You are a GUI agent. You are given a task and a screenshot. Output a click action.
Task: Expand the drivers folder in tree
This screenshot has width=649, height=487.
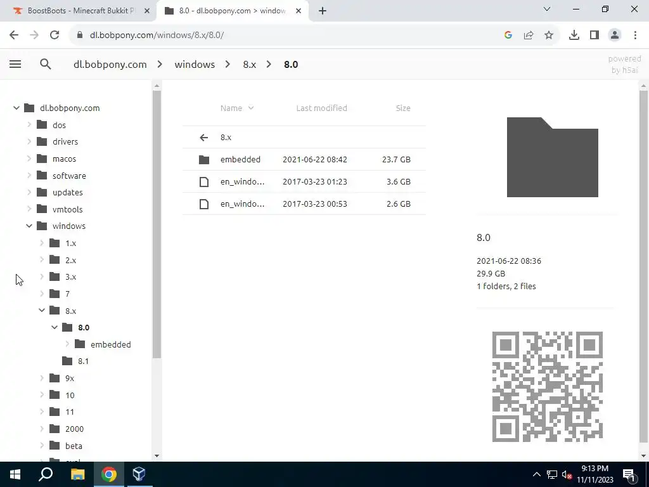coord(29,141)
